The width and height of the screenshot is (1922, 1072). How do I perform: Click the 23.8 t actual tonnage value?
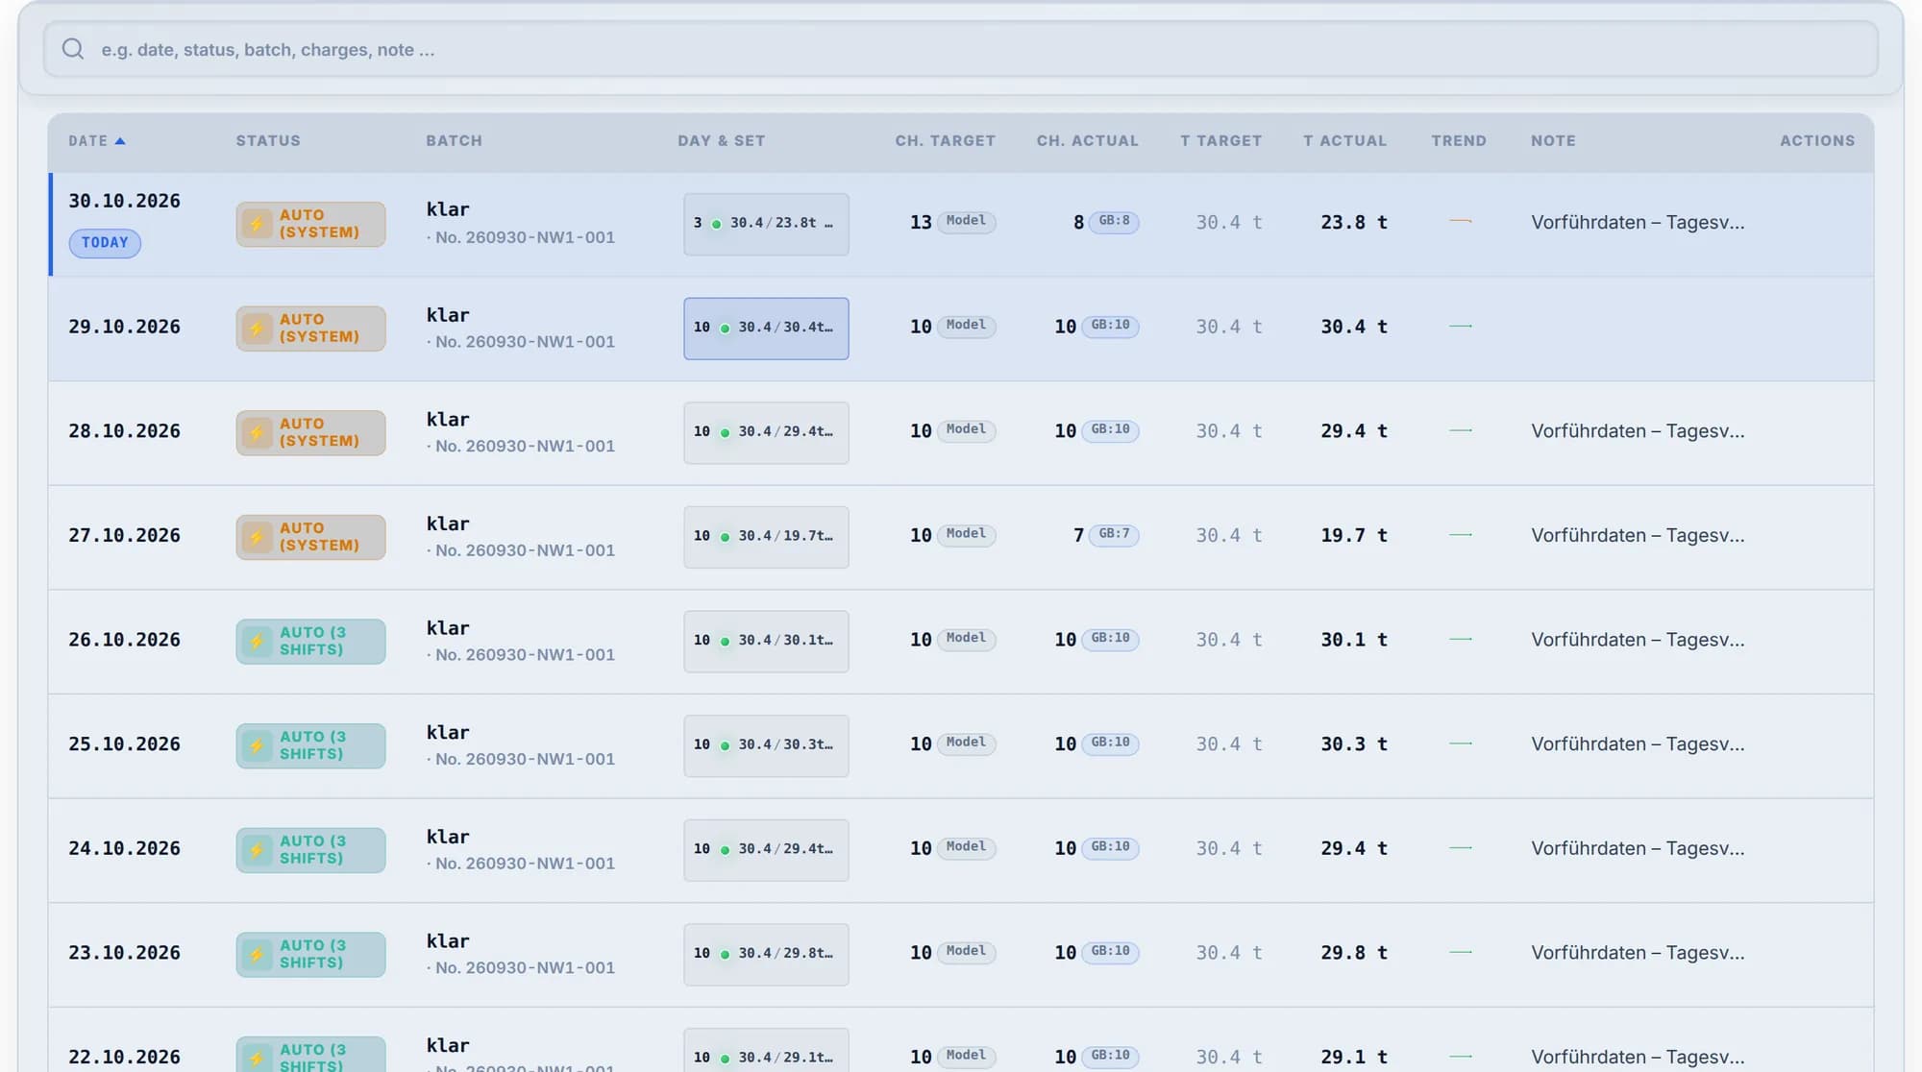point(1354,222)
